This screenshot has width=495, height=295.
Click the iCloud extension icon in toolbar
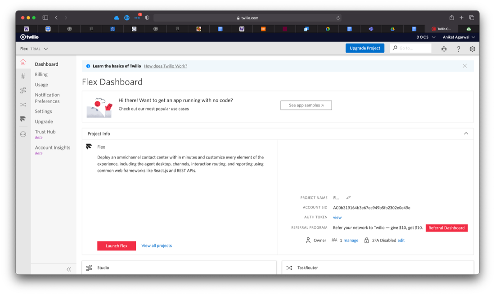[x=117, y=18]
